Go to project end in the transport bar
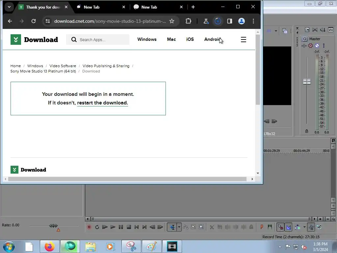The height and width of the screenshot is (253, 337). point(144,227)
